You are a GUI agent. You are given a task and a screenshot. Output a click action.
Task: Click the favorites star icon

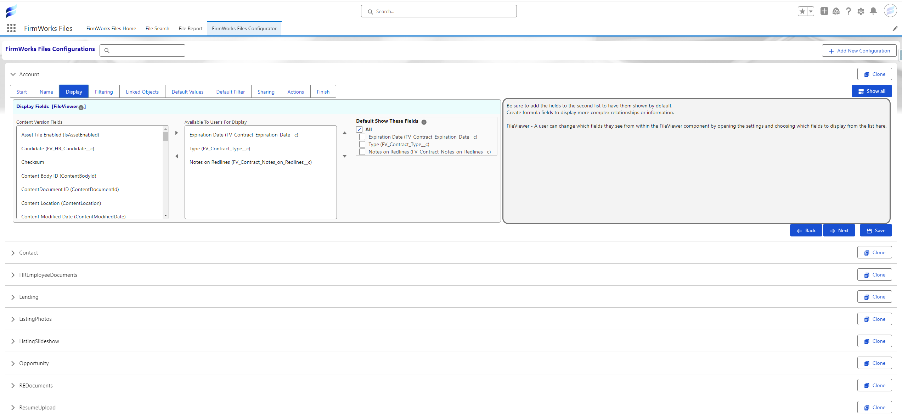click(x=802, y=11)
